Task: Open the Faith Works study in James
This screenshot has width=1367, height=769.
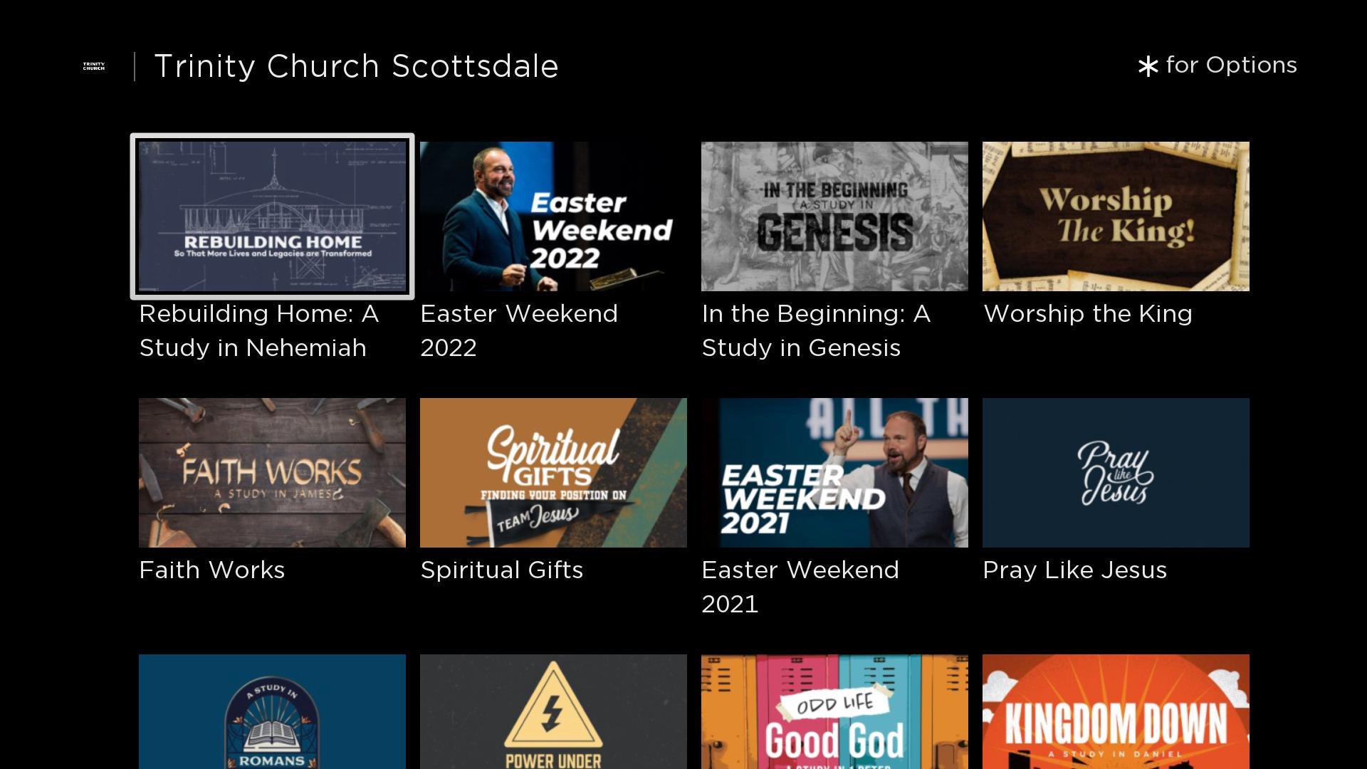Action: coord(272,472)
